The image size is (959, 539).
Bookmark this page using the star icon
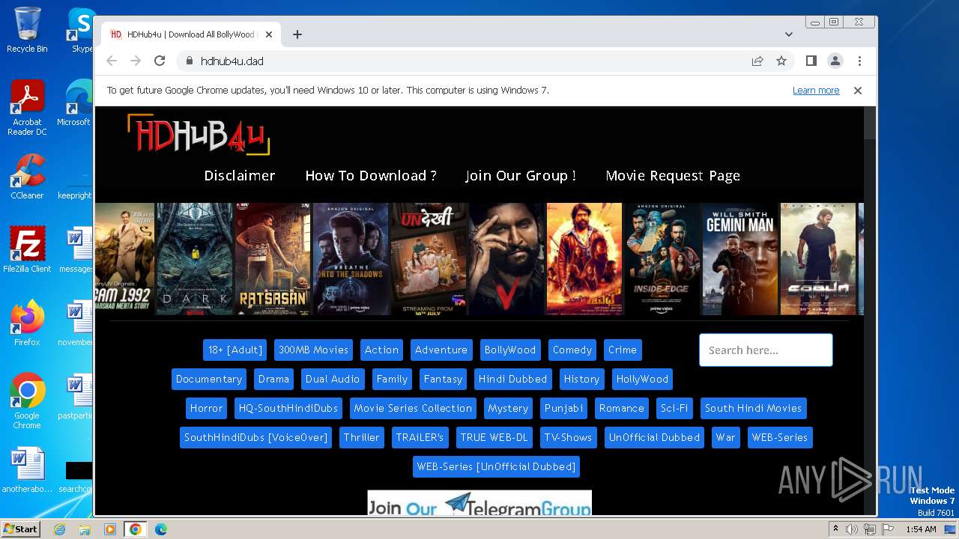pyautogui.click(x=781, y=61)
